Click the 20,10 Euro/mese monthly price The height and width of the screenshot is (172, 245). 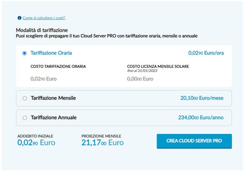click(202, 98)
